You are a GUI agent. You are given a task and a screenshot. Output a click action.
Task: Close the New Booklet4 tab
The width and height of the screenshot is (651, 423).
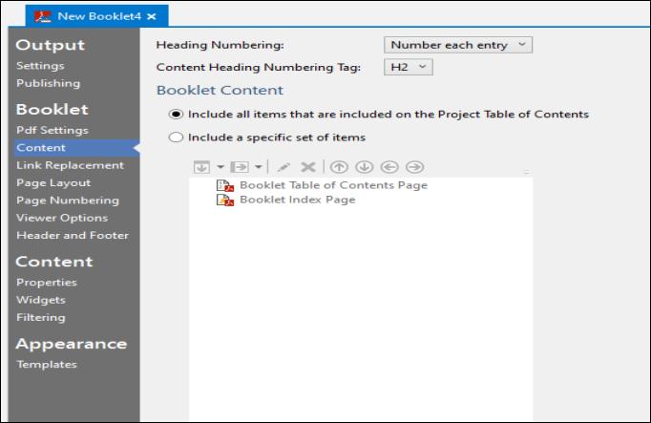tap(151, 16)
